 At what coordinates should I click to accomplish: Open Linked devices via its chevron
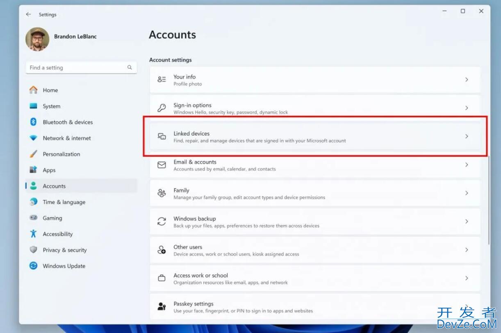coord(467,136)
